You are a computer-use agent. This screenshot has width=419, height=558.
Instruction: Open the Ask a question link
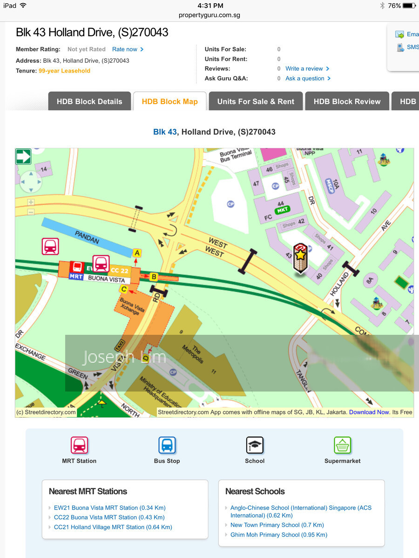tap(305, 79)
